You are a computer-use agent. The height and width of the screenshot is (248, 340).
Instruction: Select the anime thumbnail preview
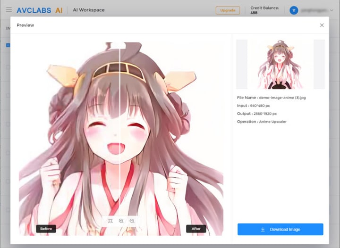click(280, 64)
